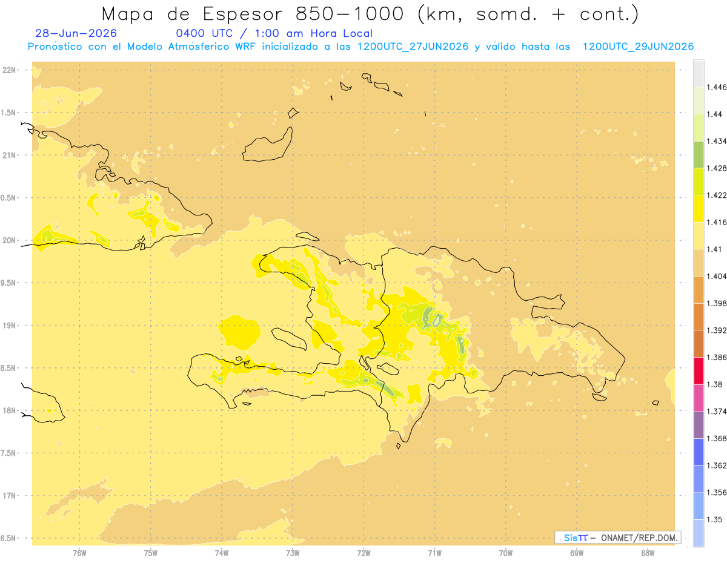Click the bright yellow swatch between 1.416 and 1.422
The image size is (727, 561).
click(699, 209)
